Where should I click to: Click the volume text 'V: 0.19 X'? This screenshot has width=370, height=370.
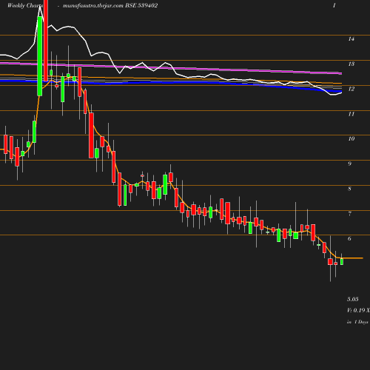coord(358,310)
